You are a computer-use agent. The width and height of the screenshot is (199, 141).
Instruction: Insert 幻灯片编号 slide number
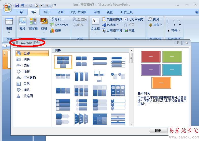point(134,19)
